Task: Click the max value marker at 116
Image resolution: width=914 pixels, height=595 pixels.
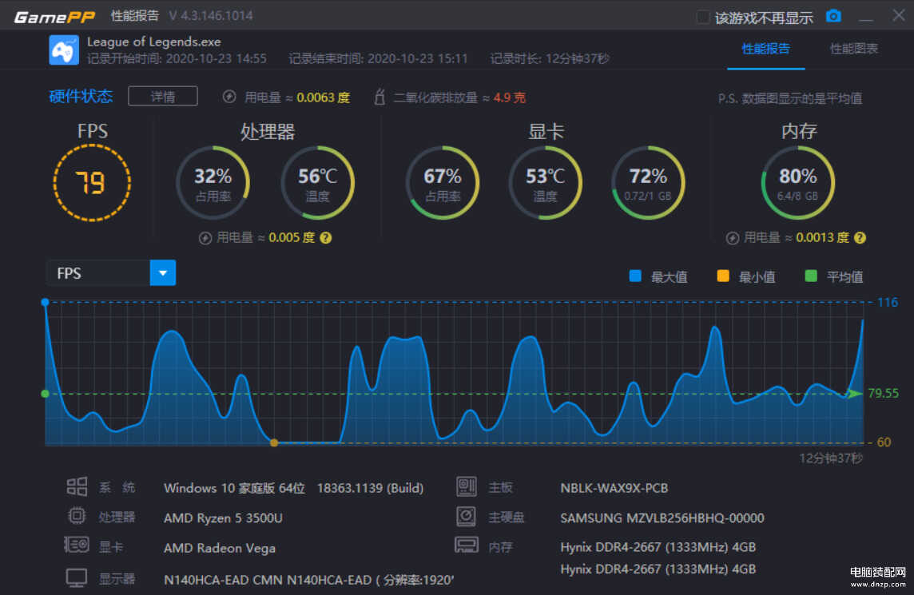Action: (45, 302)
